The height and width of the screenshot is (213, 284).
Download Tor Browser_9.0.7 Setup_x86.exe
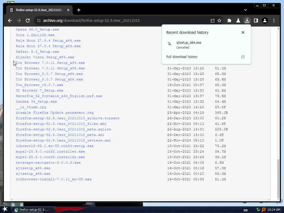point(49,79)
